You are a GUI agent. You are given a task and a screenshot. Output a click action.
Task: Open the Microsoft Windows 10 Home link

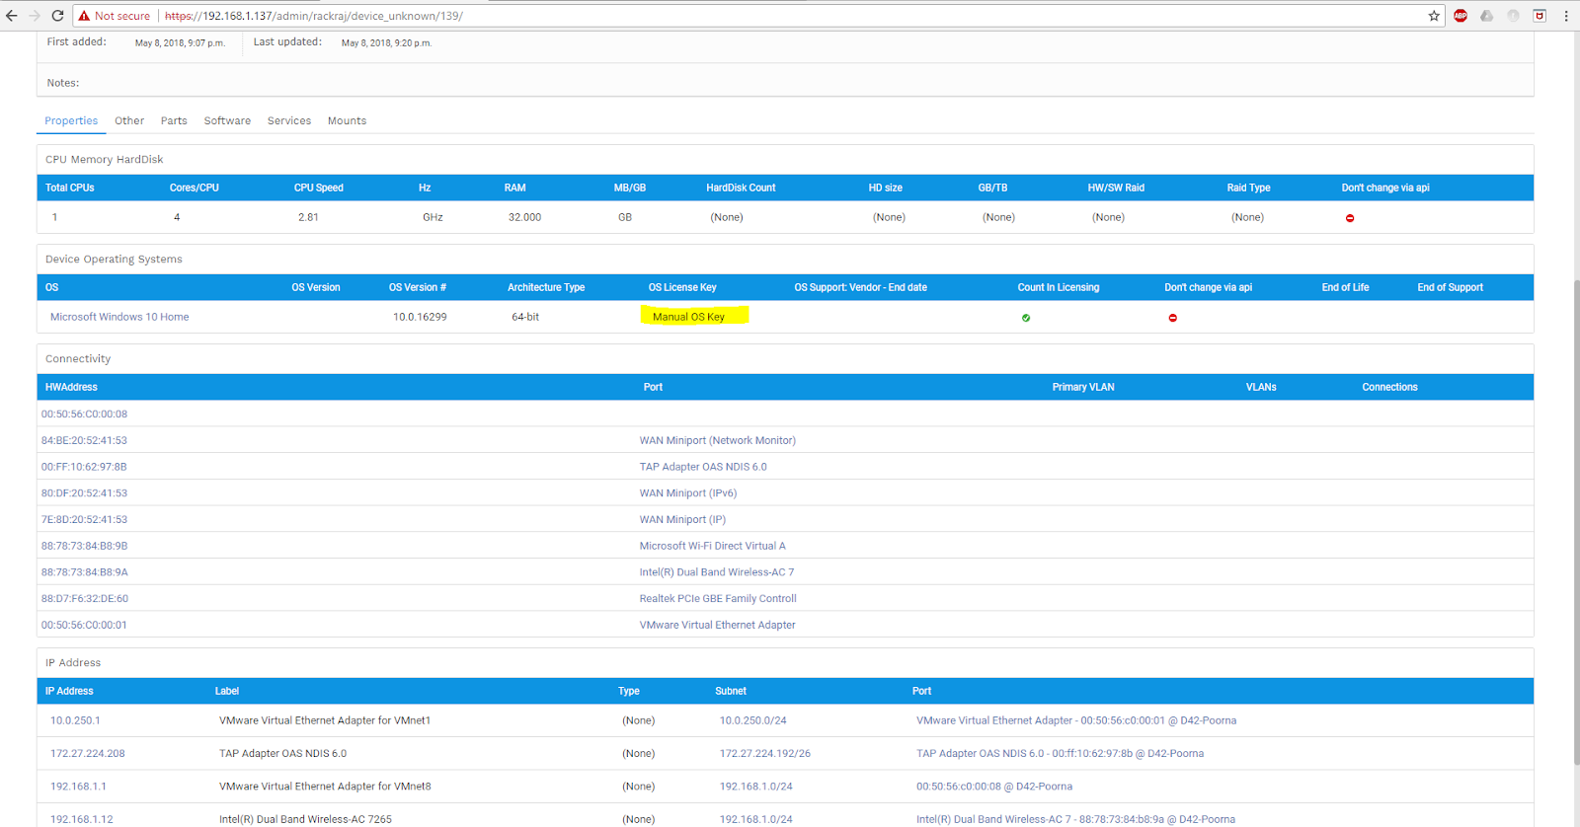tap(119, 317)
